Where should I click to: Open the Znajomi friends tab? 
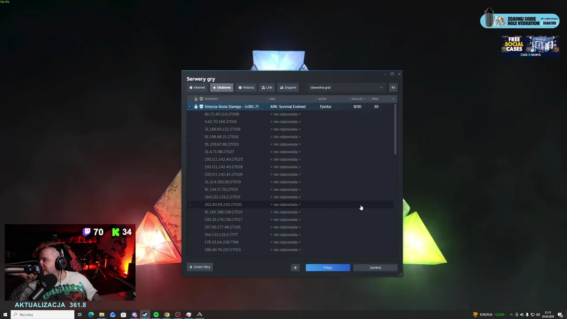(288, 87)
